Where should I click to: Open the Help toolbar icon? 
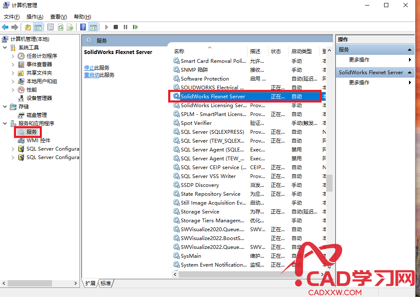coord(83,27)
